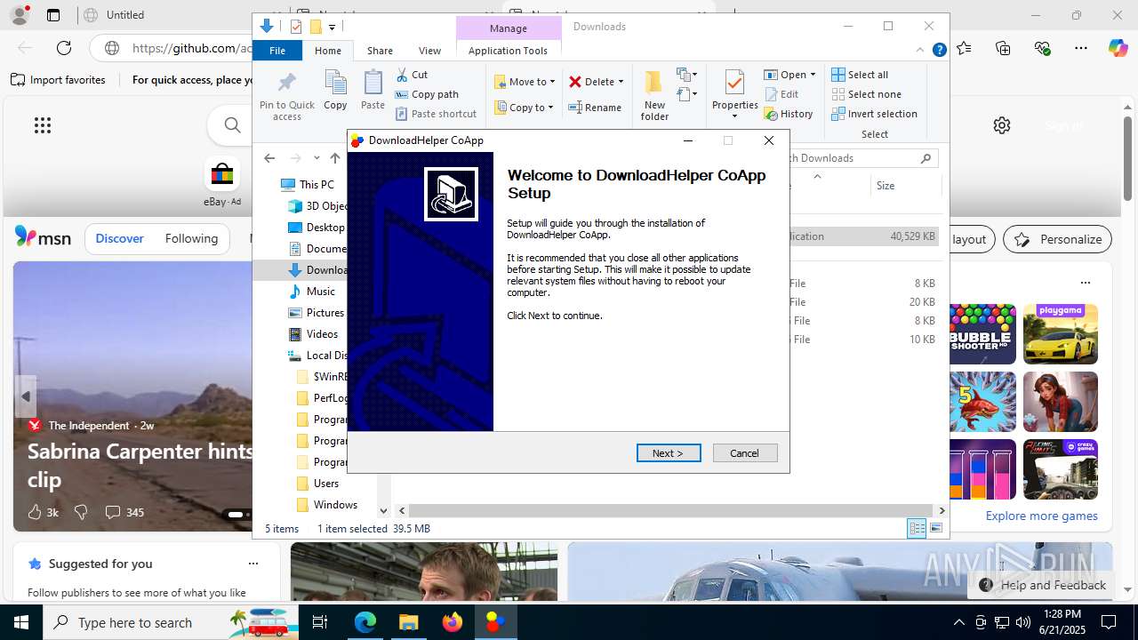Image resolution: width=1138 pixels, height=640 pixels.
Task: Switch to details view in Explorer status bar
Action: 917,529
